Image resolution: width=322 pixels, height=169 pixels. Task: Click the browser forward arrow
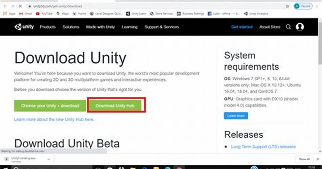pyautogui.click(x=13, y=6)
